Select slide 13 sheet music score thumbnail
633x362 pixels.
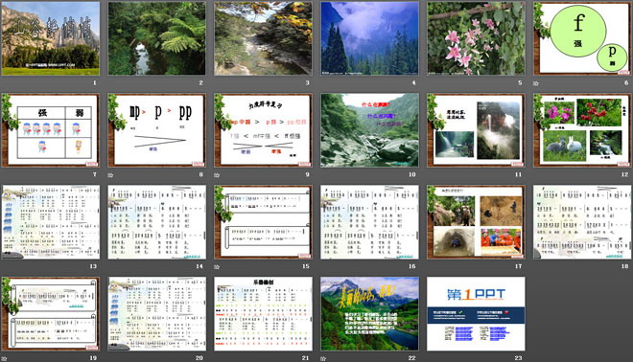click(x=51, y=222)
